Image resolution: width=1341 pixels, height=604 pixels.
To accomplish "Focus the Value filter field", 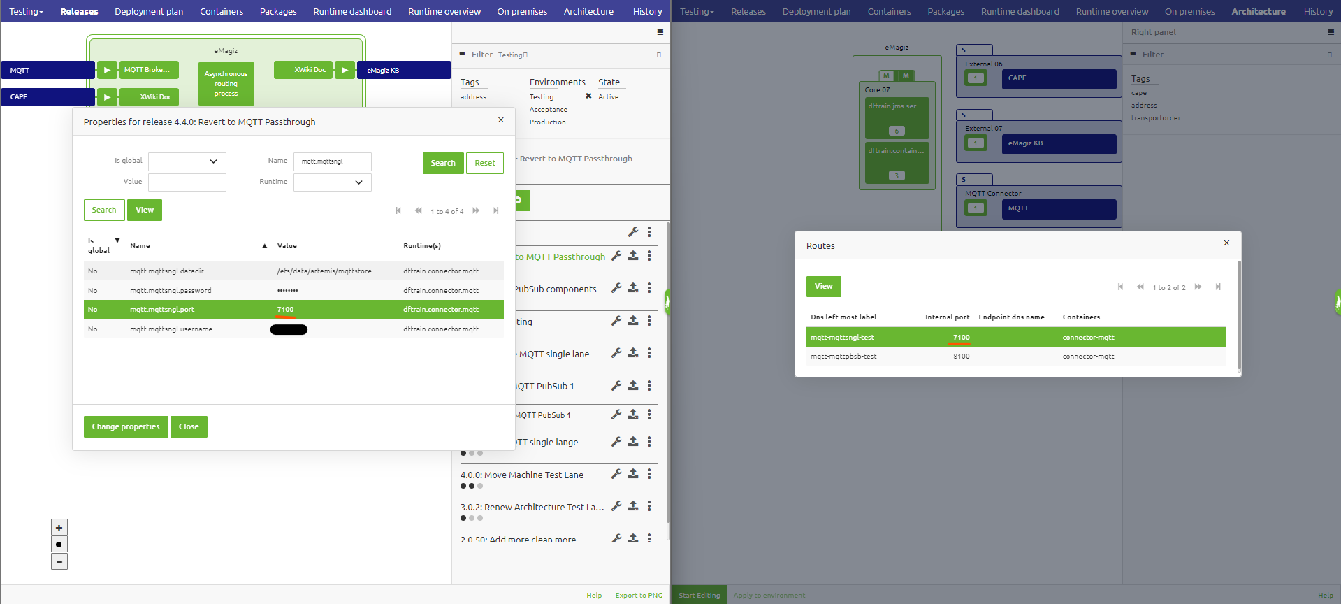I will point(187,182).
